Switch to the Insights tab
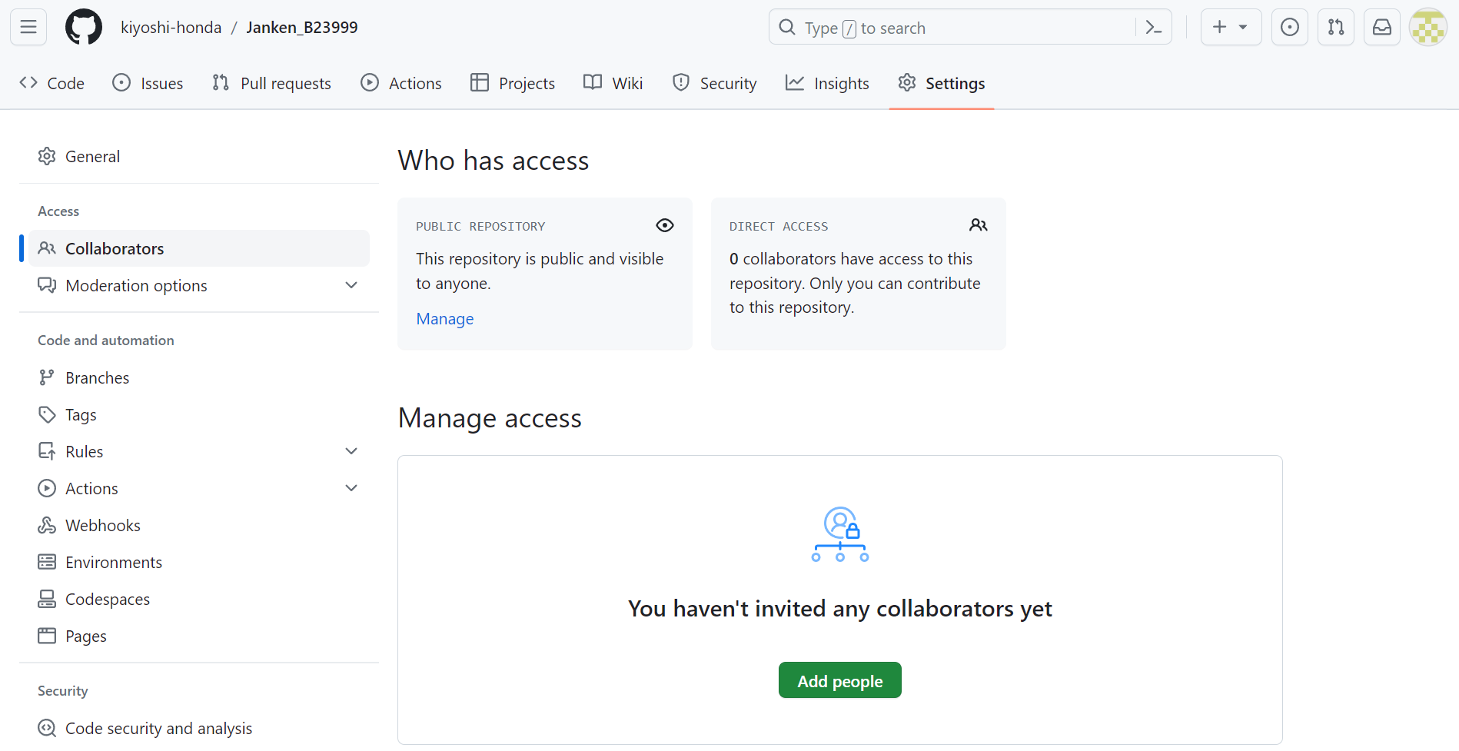 827,83
